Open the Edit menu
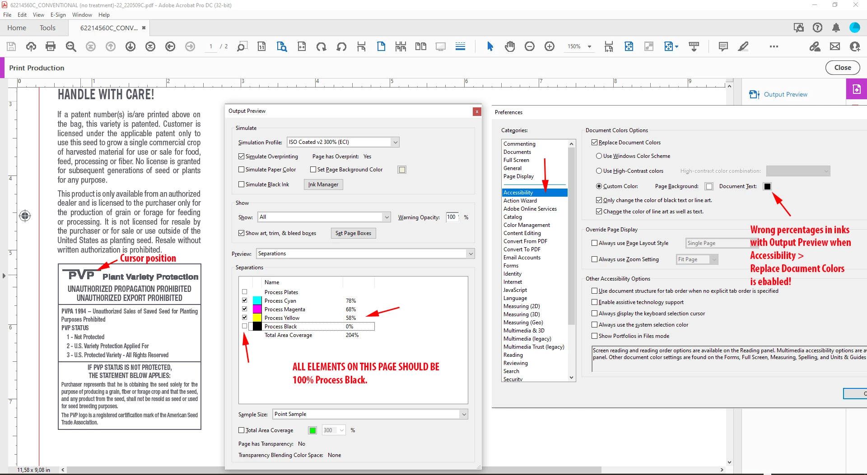Screen dimensions: 867x475 (x=22, y=15)
